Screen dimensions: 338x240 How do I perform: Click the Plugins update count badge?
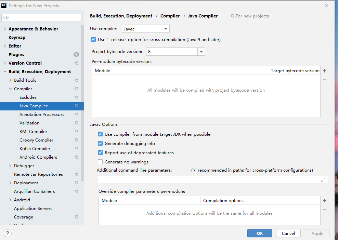(76, 54)
